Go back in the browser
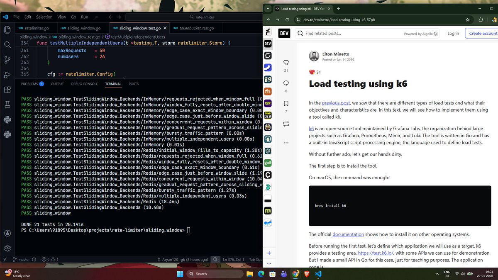Screen dimensions: 498x280 (x=268, y=19)
